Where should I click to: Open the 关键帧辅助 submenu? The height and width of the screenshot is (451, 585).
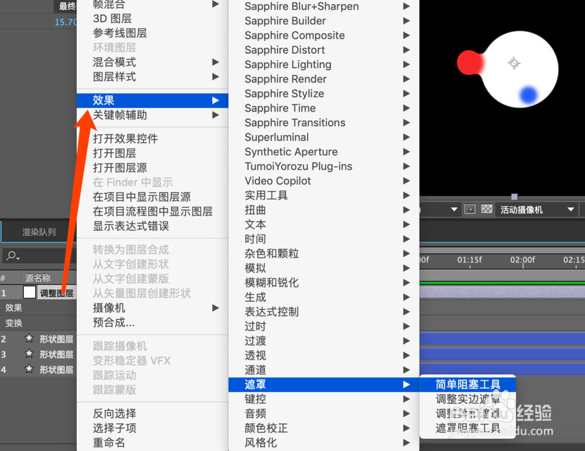click(x=152, y=115)
